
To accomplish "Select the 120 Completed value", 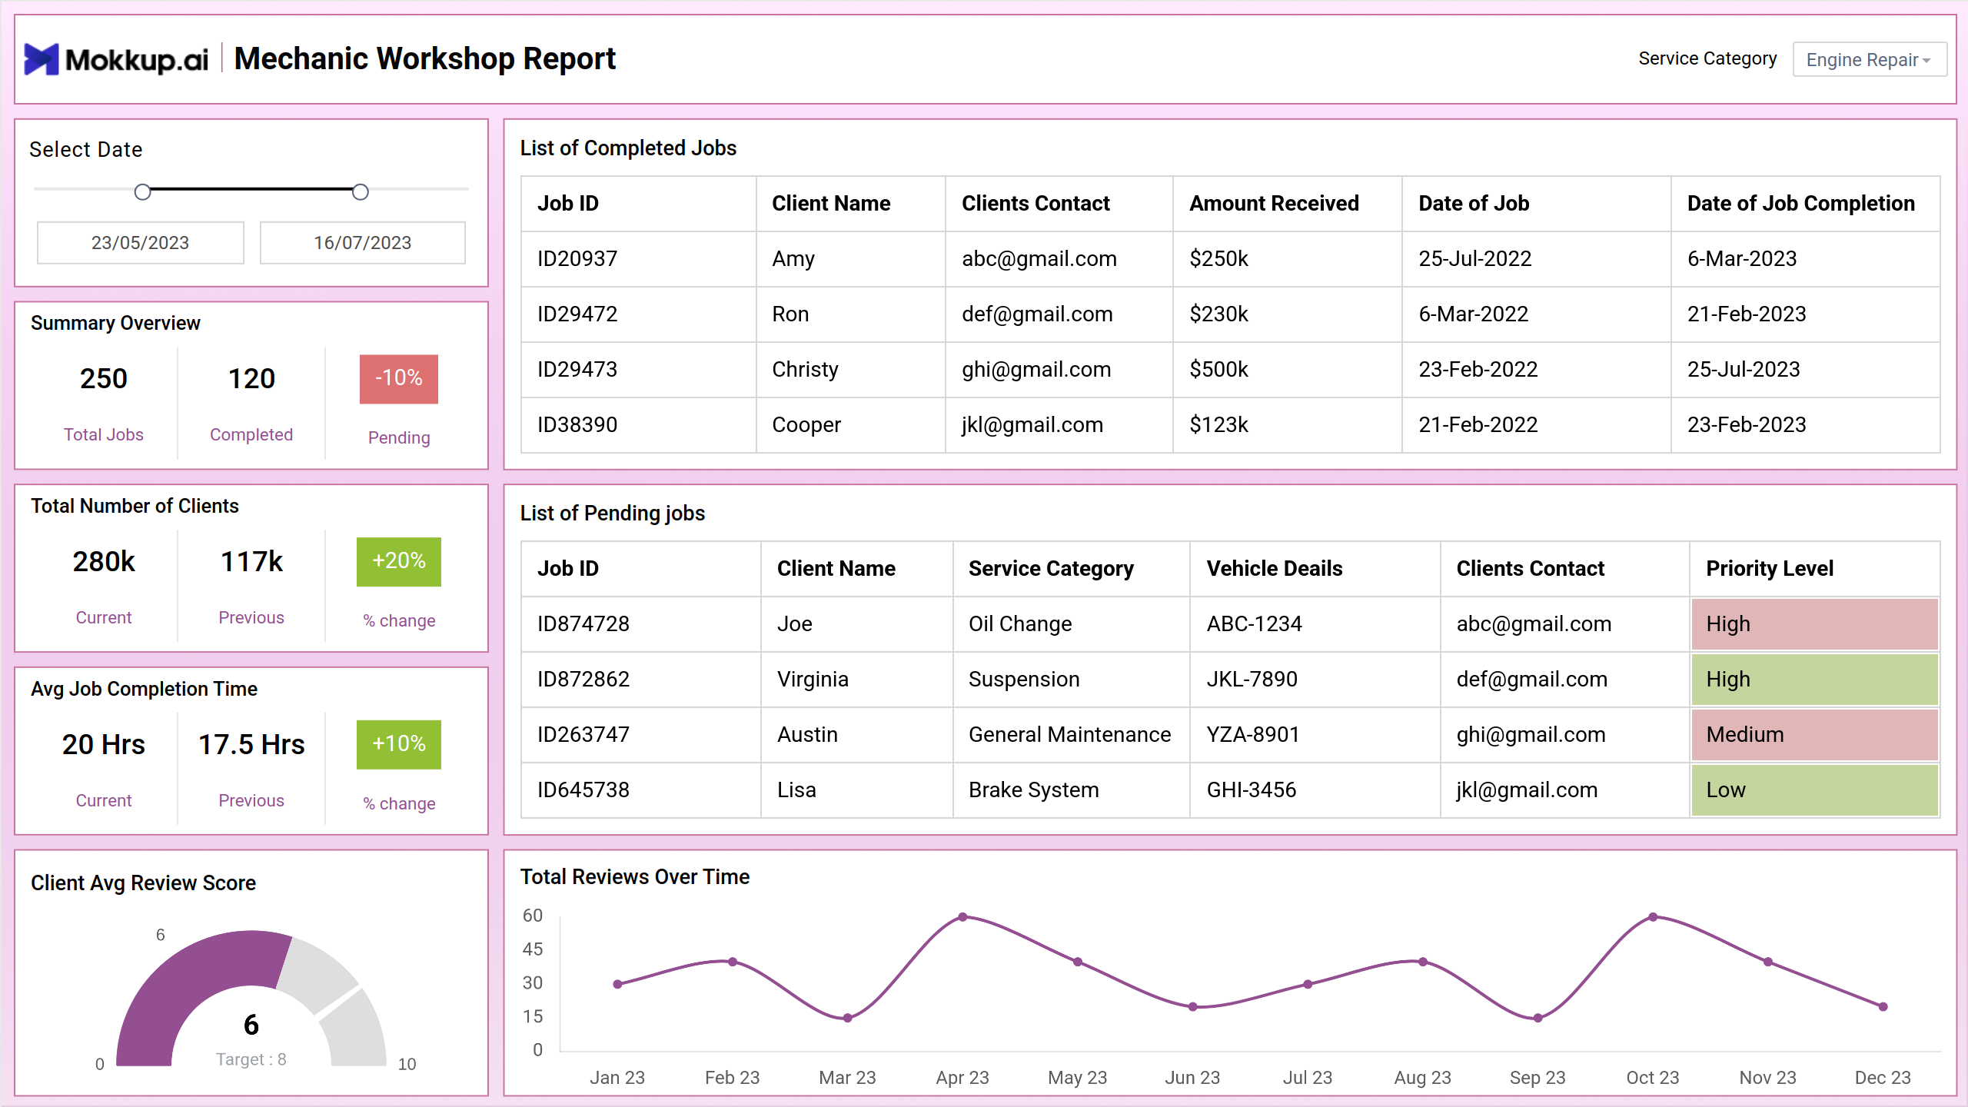I will (251, 378).
